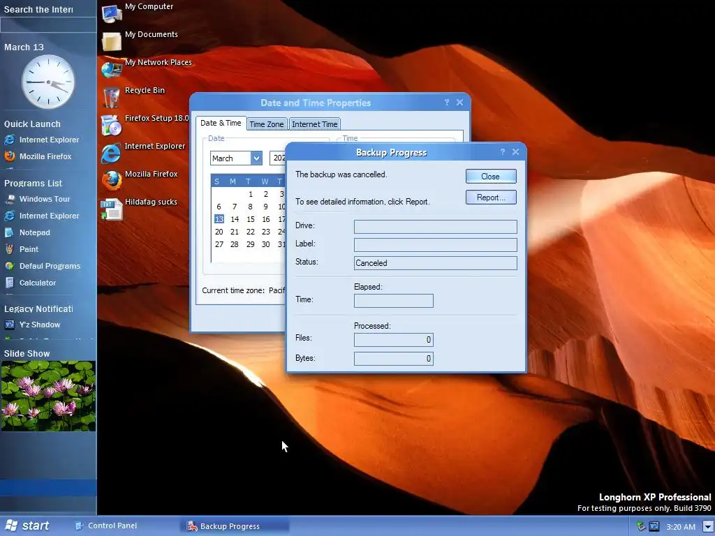The image size is (715, 536).
Task: Click the network tray icon
Action: (x=641, y=526)
